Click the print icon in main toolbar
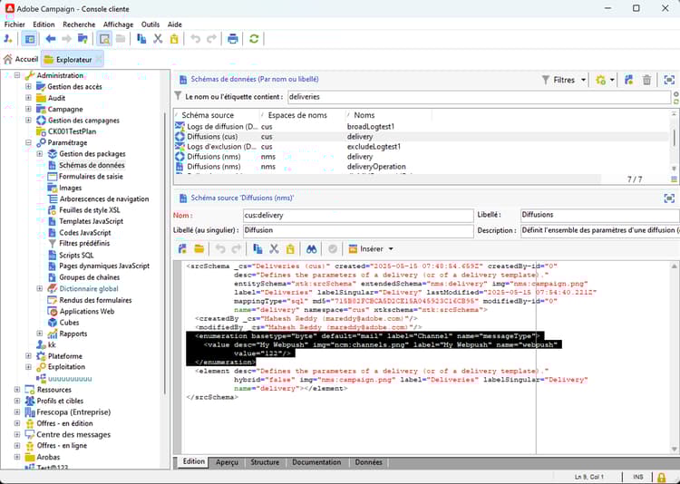The height and width of the screenshot is (484, 680). click(x=233, y=39)
